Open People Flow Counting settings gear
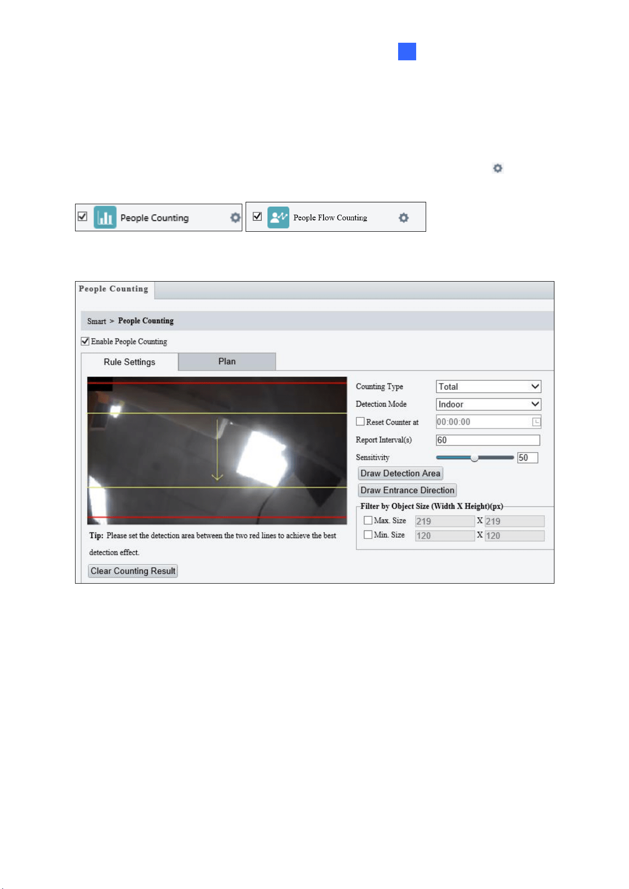 pos(403,218)
